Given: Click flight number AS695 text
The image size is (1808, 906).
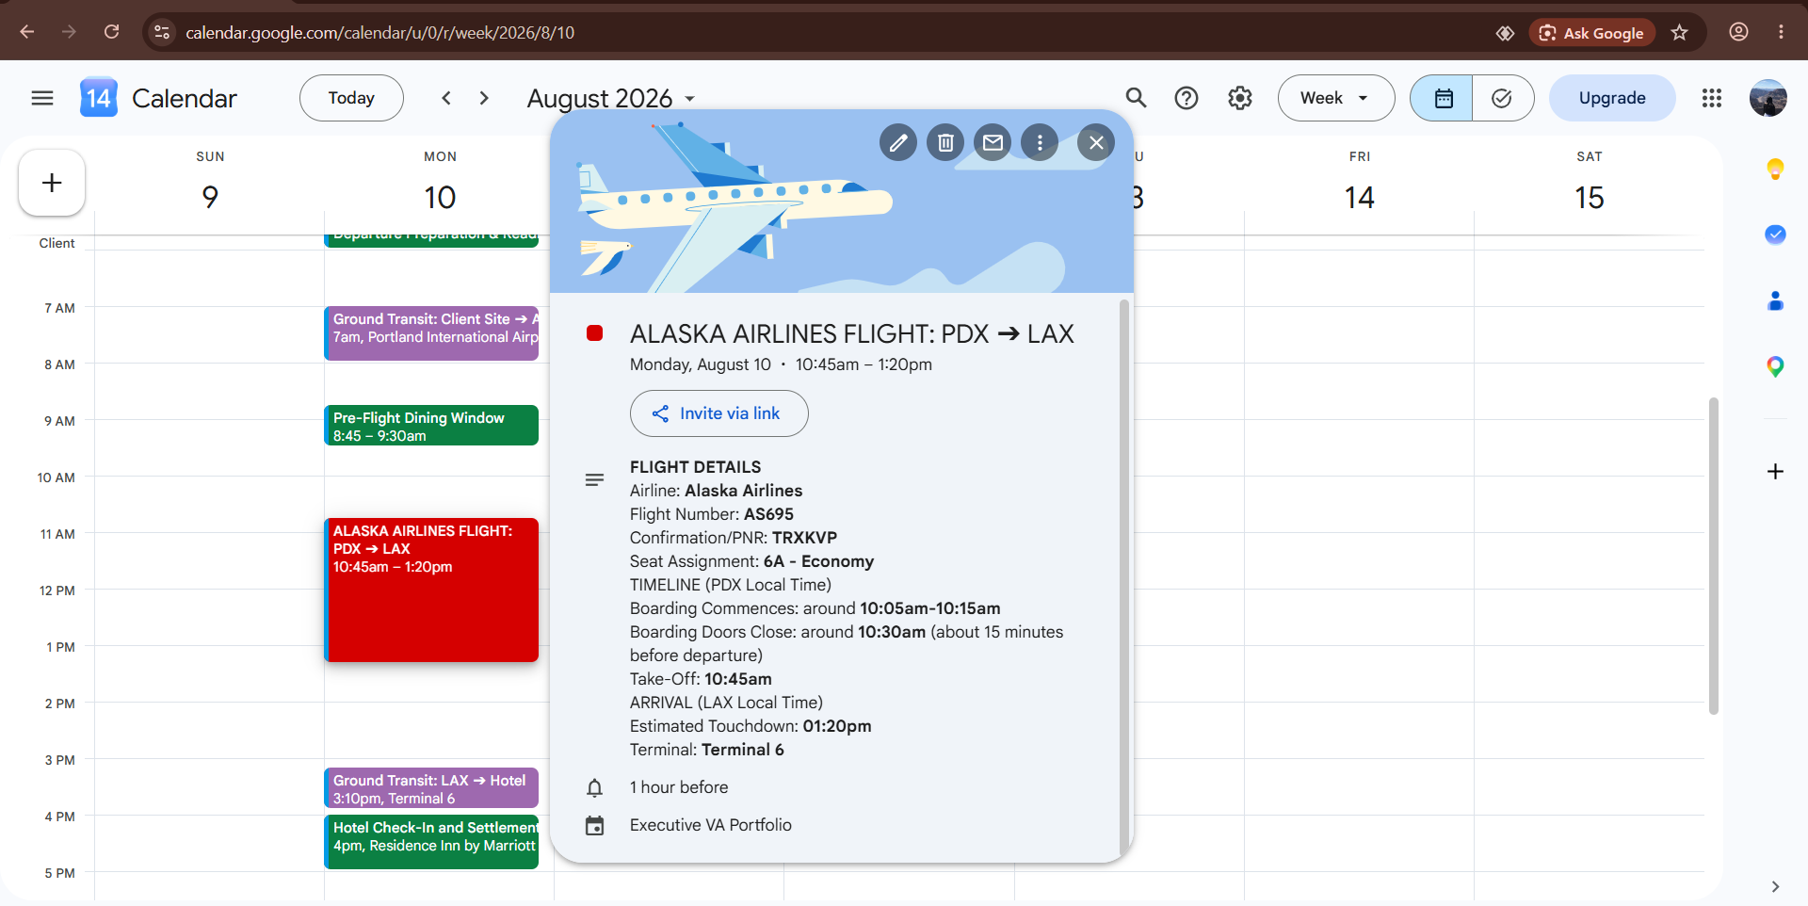Looking at the screenshot, I should pos(768,514).
